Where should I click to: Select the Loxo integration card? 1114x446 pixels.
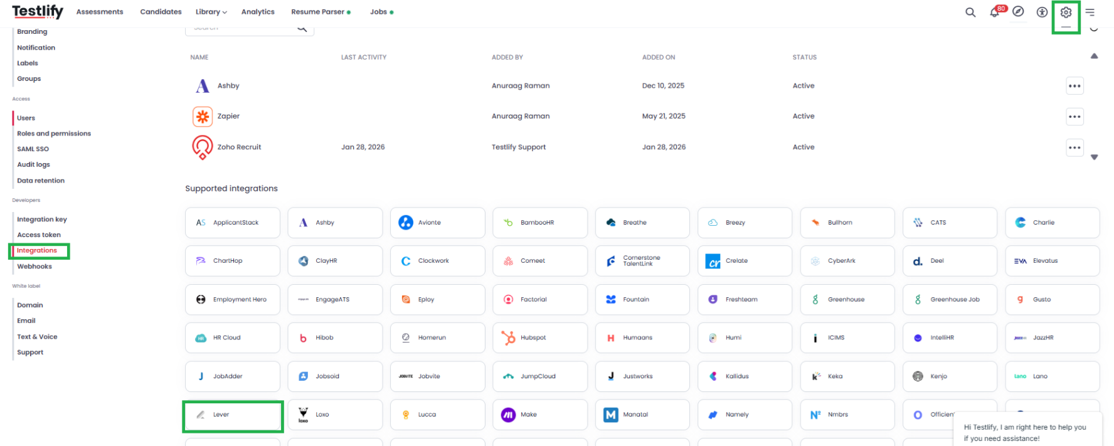335,415
